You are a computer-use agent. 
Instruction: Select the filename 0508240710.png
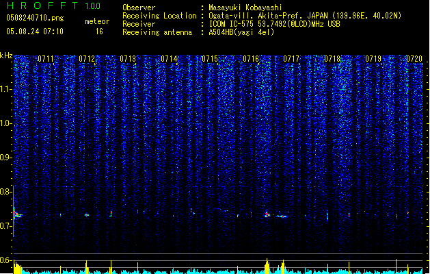pyautogui.click(x=35, y=18)
